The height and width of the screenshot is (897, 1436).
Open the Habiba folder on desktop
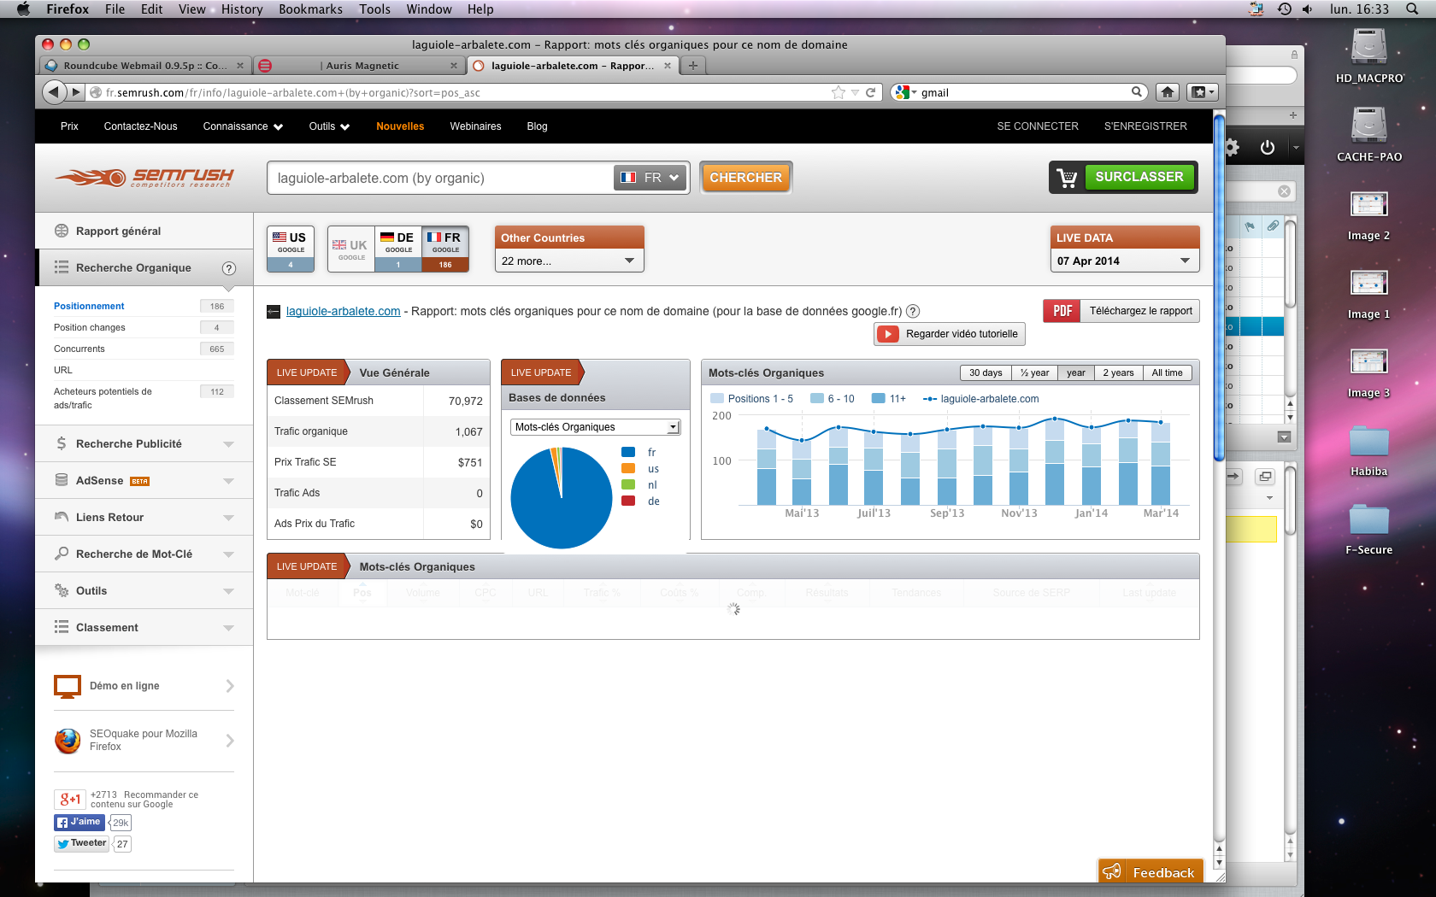pyautogui.click(x=1369, y=450)
